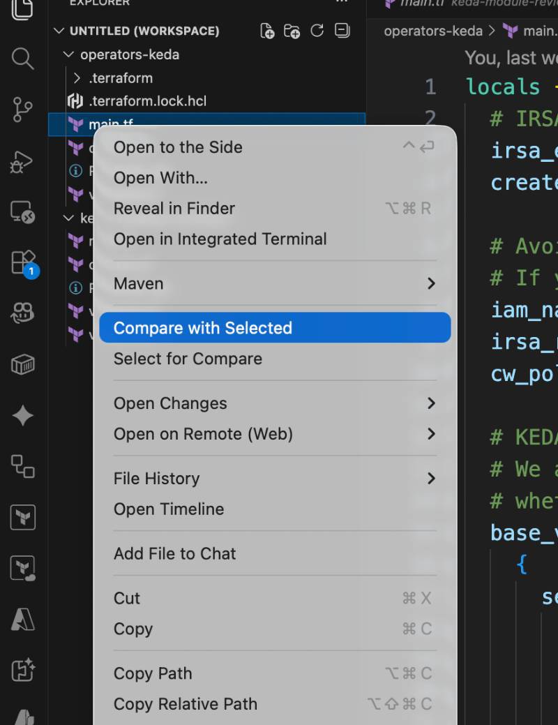Click the New Folder icon in the Explorer header

point(292,31)
